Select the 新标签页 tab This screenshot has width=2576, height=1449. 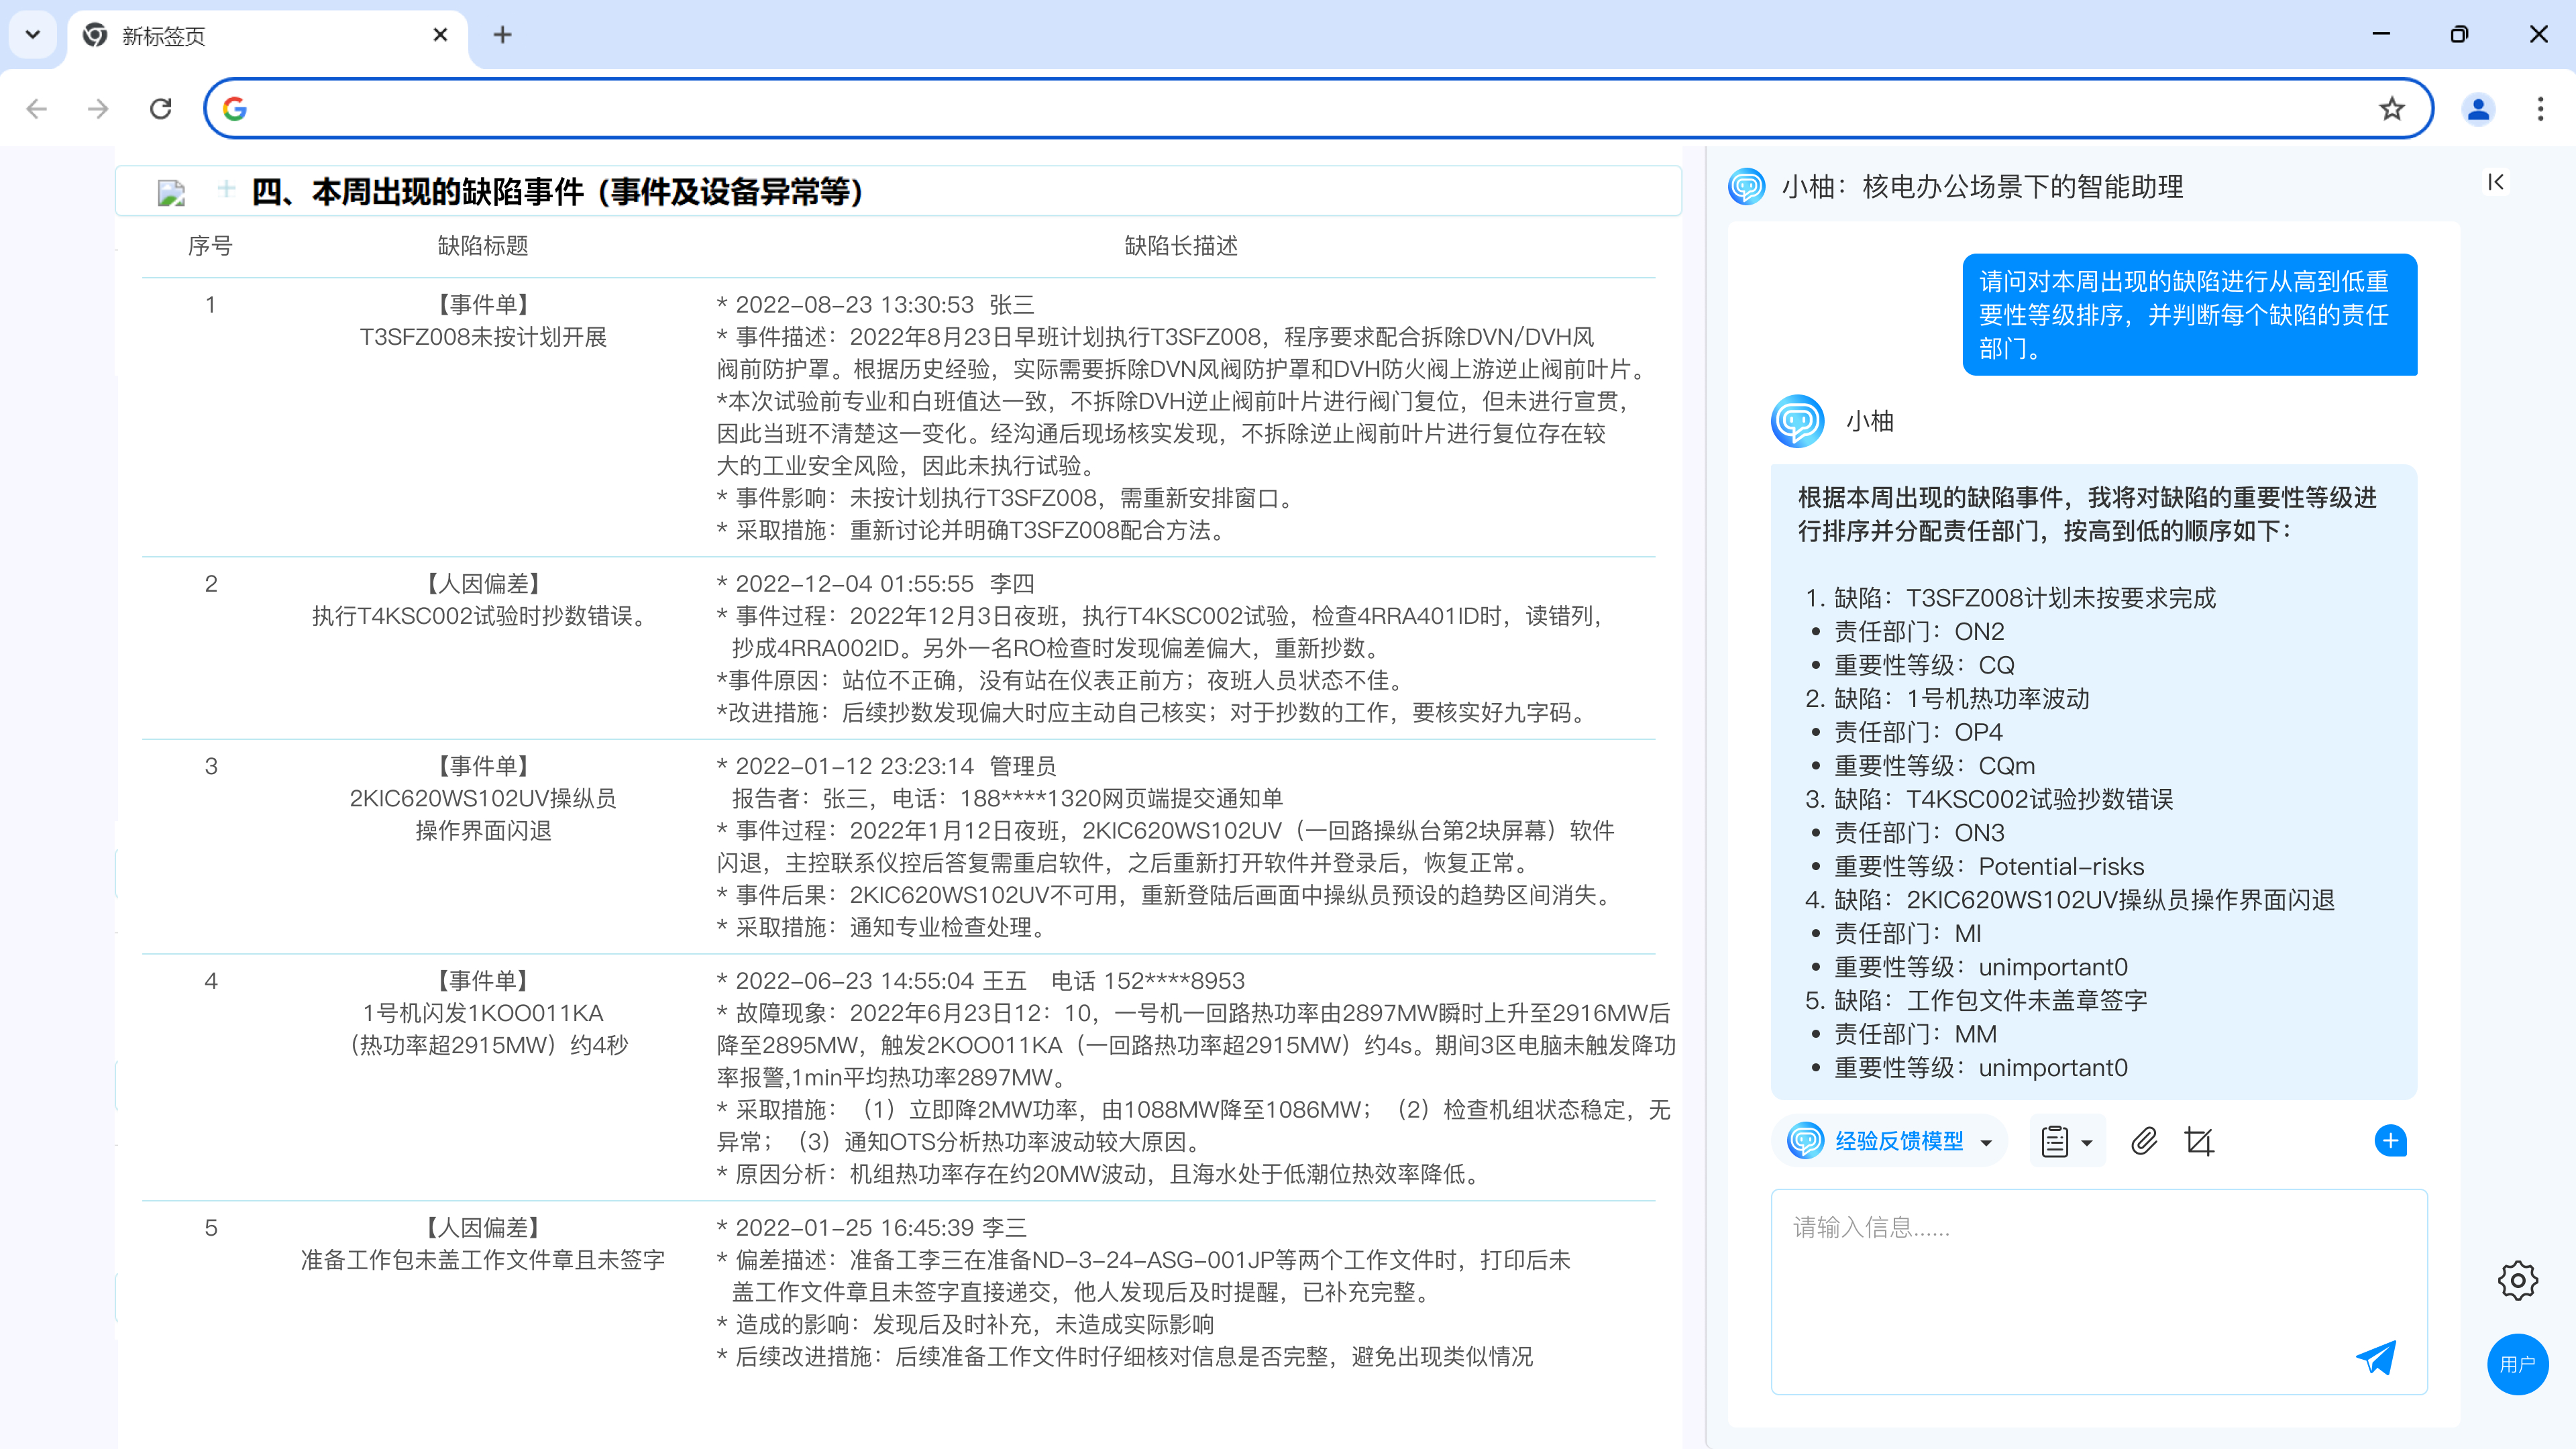pyautogui.click(x=268, y=36)
